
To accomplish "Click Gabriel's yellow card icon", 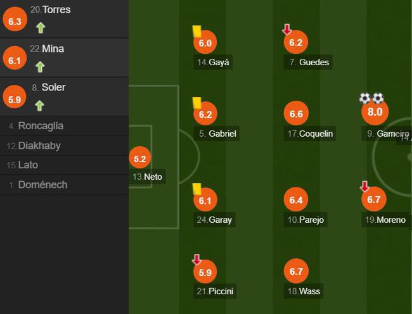I will [x=196, y=103].
